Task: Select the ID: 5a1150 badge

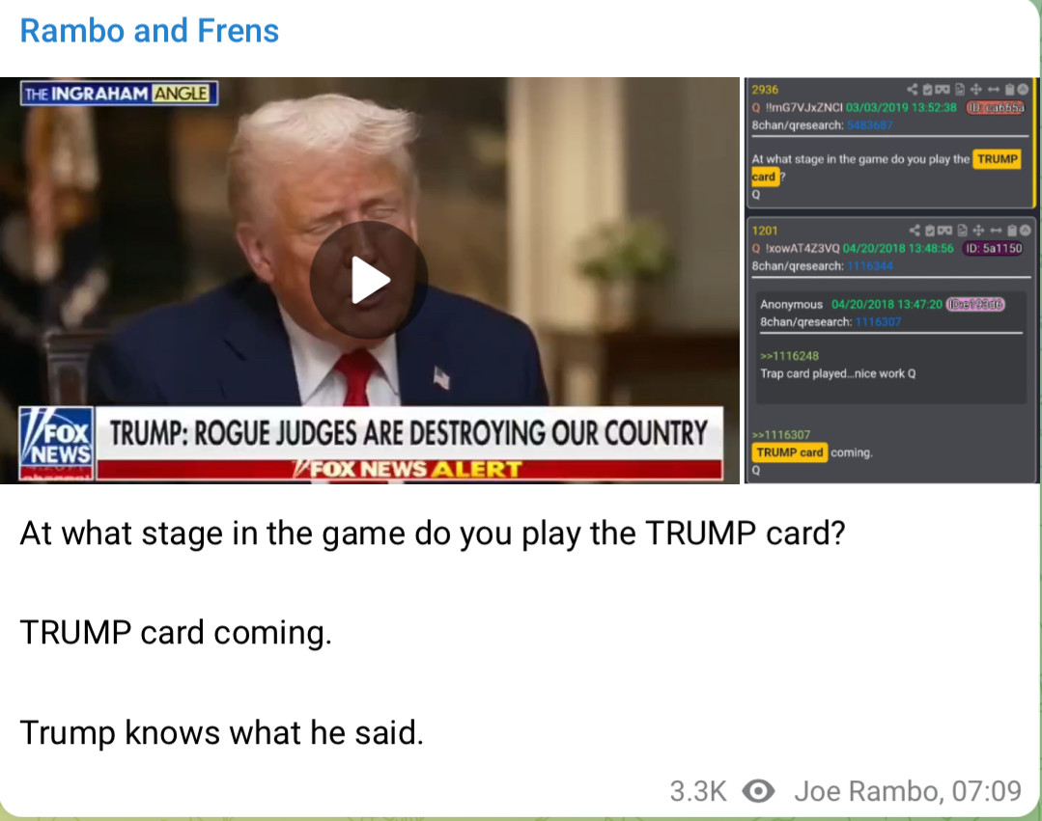Action: tap(994, 248)
